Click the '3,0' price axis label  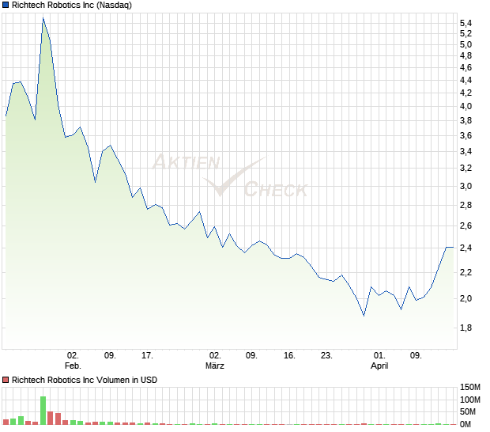coord(465,186)
